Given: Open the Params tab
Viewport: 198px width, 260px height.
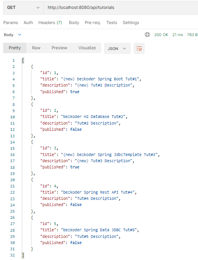Looking at the screenshot, I should [x=10, y=23].
